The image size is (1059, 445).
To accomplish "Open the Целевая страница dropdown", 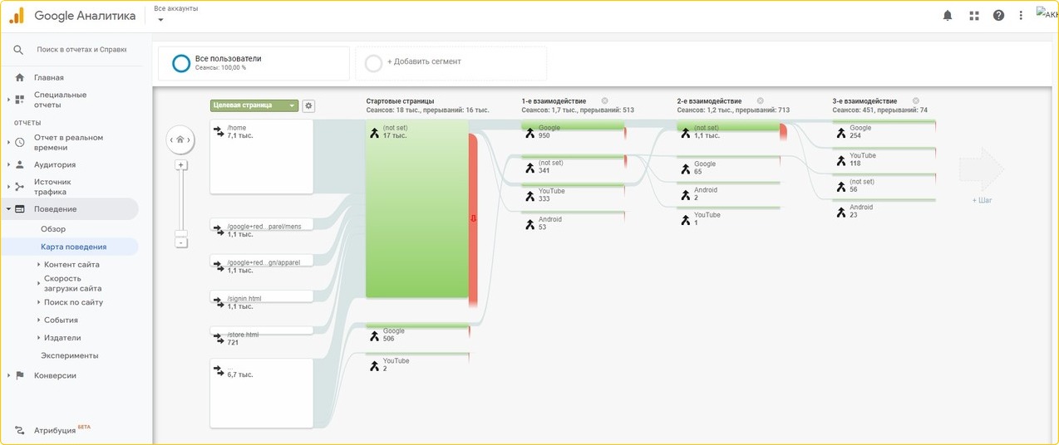I will click(254, 105).
